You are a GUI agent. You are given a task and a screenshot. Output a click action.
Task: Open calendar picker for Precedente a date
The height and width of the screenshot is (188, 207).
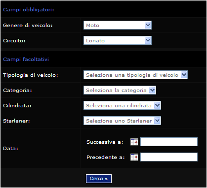[x=134, y=157]
